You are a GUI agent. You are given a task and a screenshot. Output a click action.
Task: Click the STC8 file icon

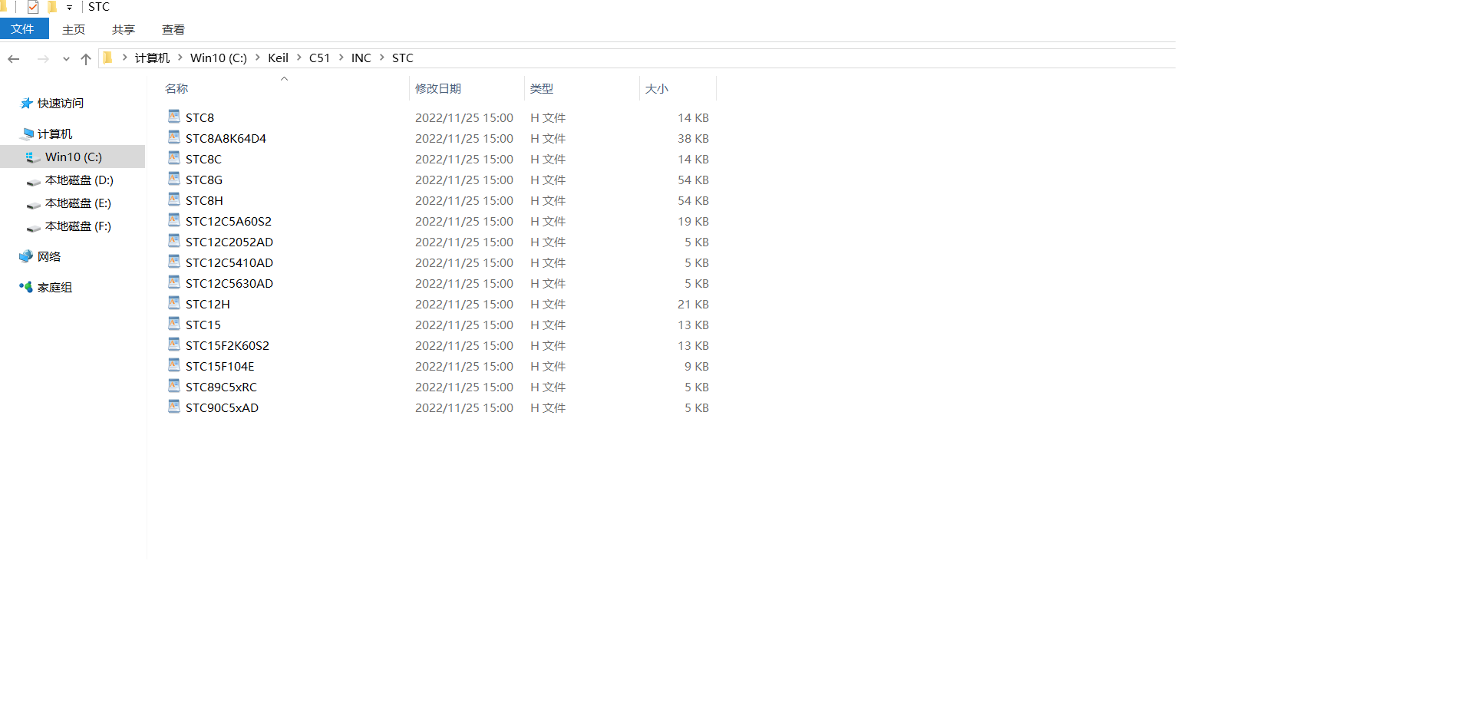(174, 117)
